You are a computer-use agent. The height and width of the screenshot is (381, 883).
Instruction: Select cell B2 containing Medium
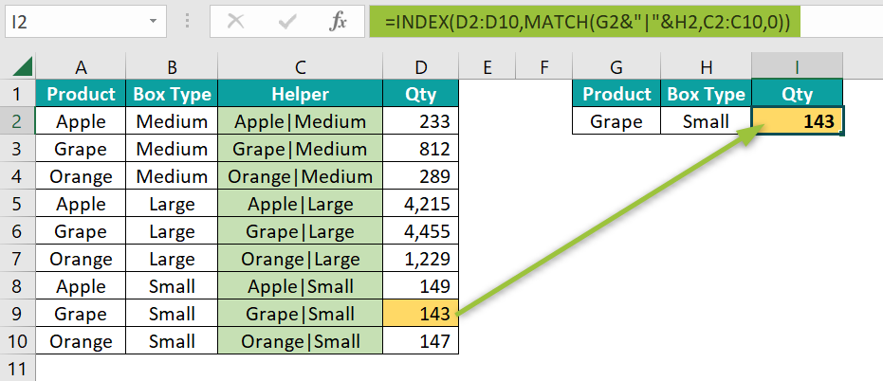(x=173, y=121)
